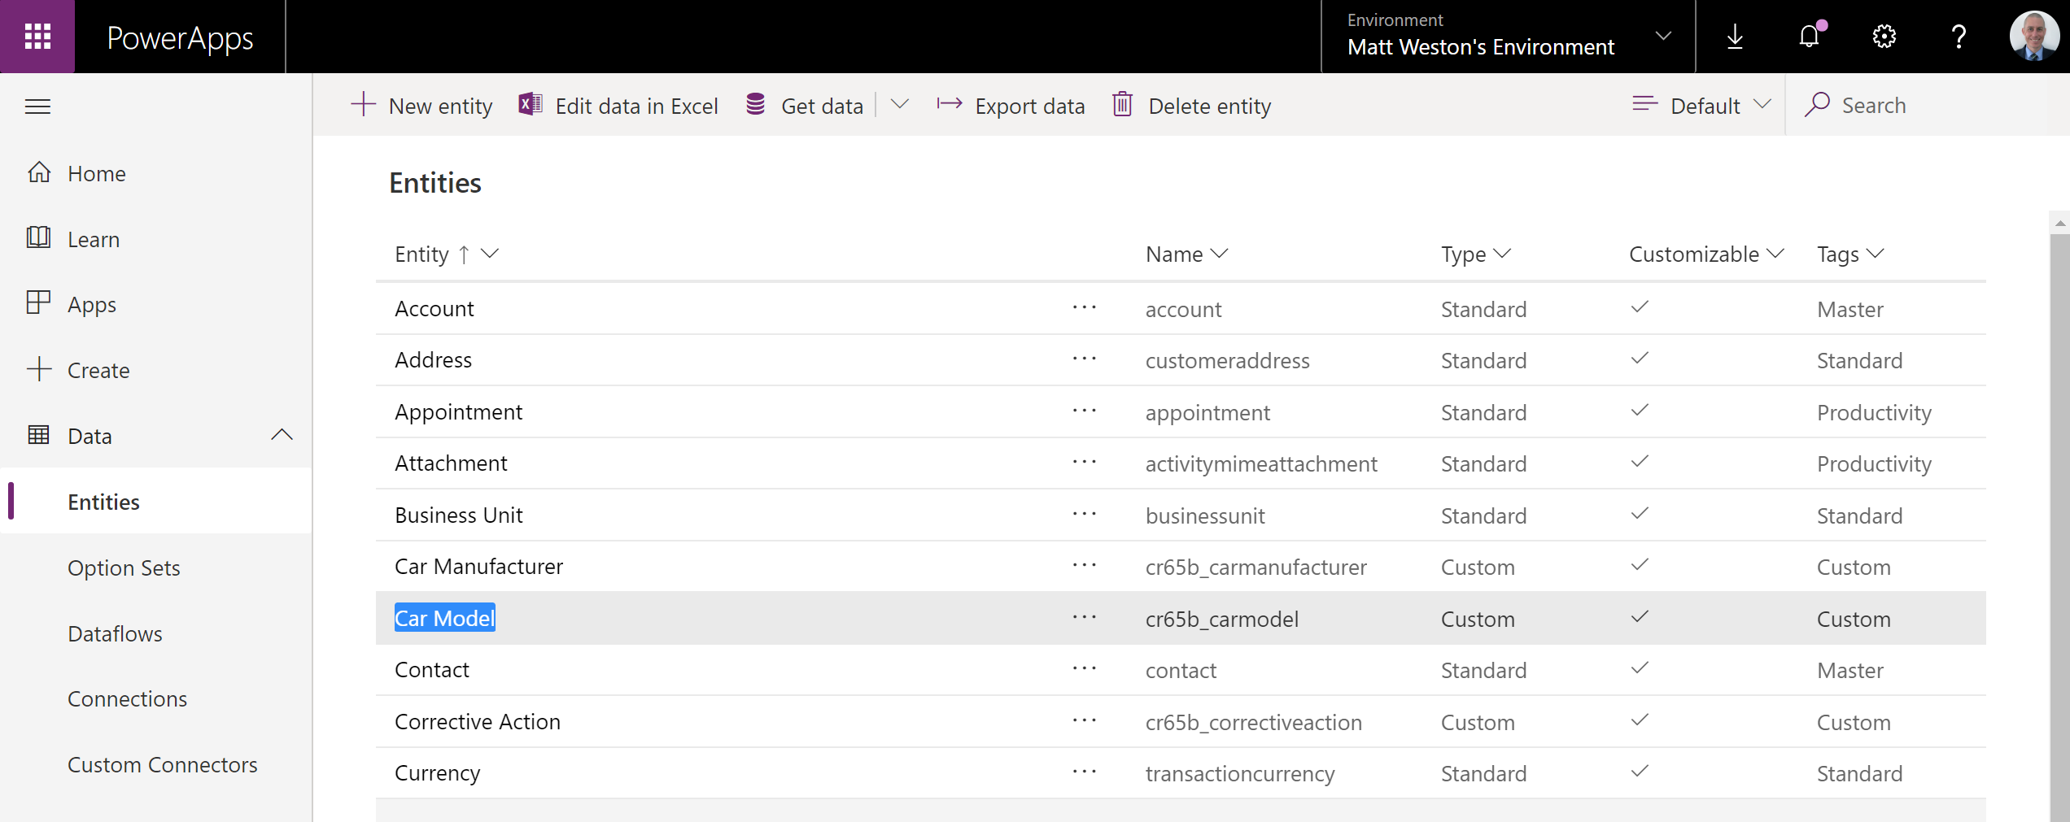Open Connections in sidebar
Screen dimensions: 2070x822
point(127,698)
